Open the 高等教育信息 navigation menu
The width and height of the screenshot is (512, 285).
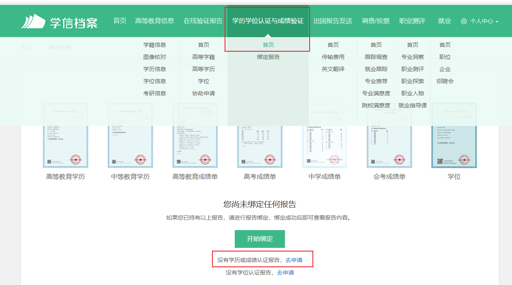(x=155, y=21)
